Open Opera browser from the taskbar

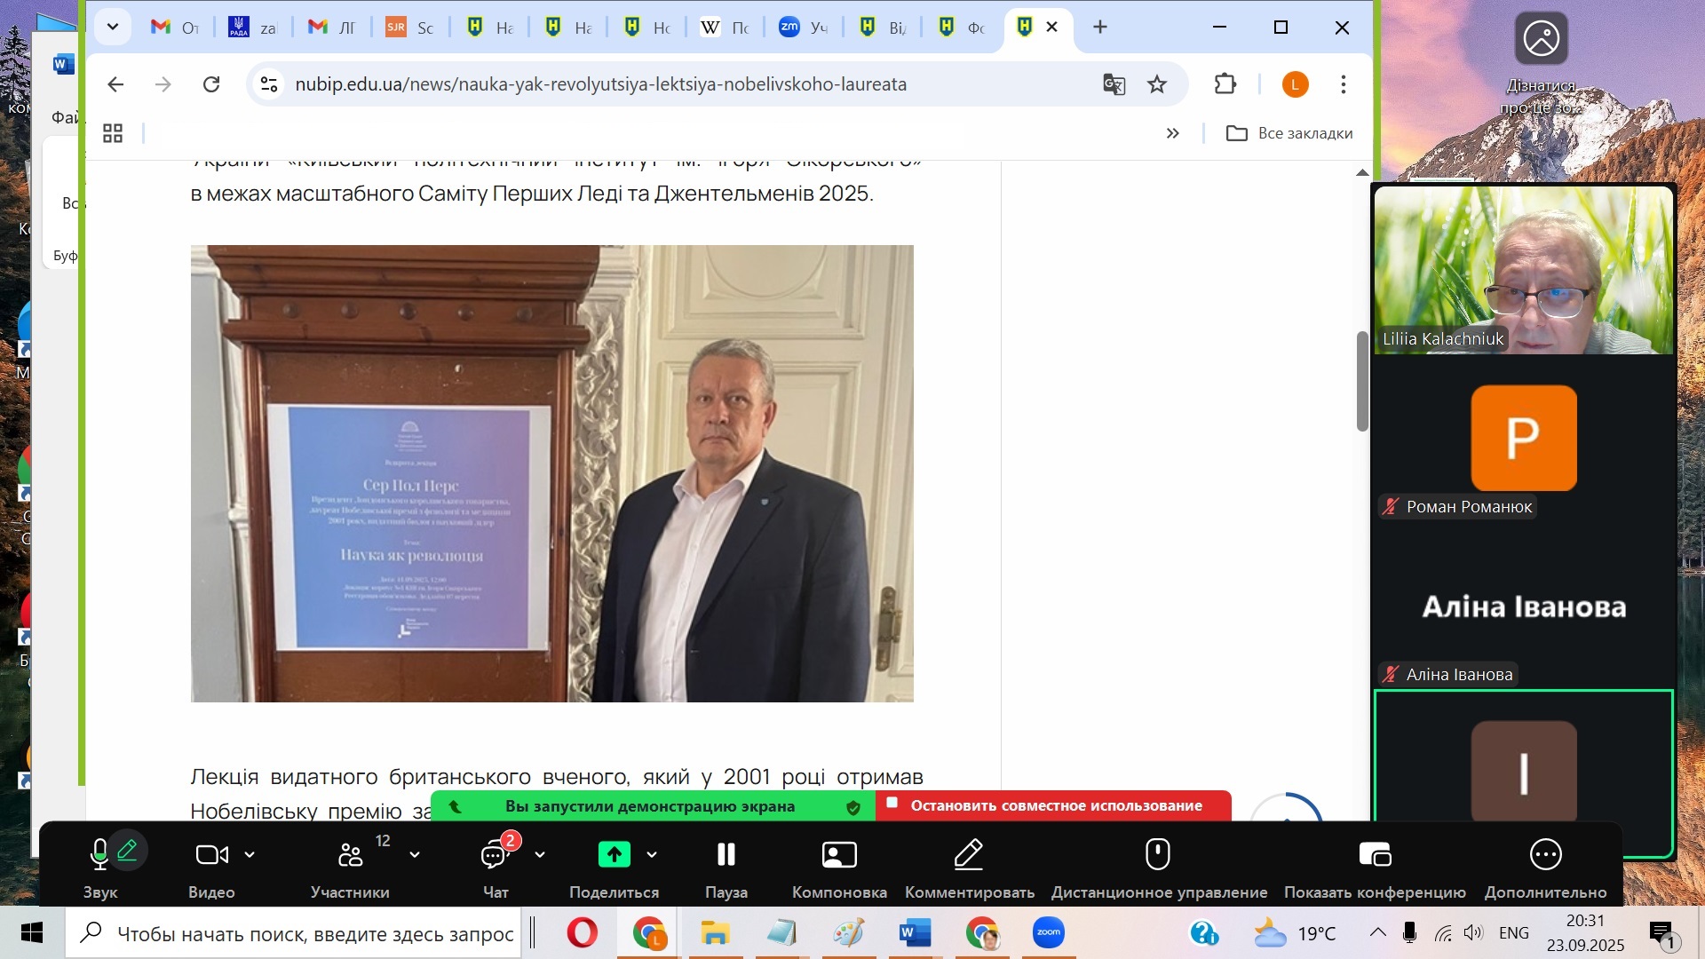point(583,933)
